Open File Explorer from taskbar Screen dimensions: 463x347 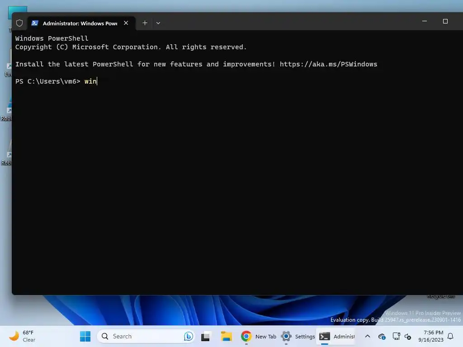tap(226, 336)
